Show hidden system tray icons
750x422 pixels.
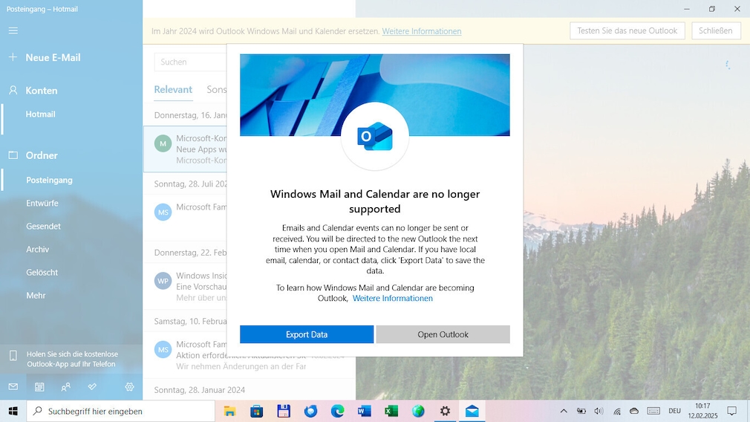pos(564,411)
